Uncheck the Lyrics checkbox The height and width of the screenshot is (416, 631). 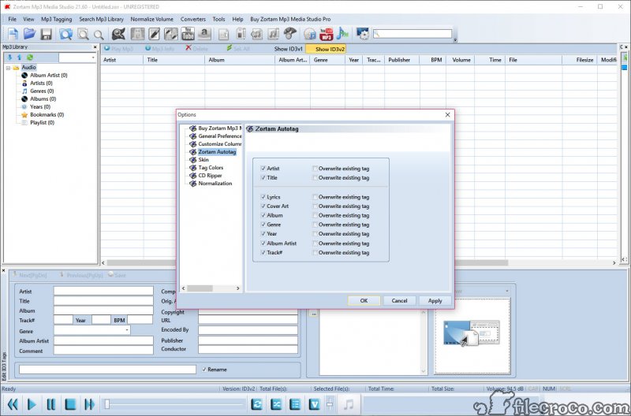pyautogui.click(x=263, y=197)
